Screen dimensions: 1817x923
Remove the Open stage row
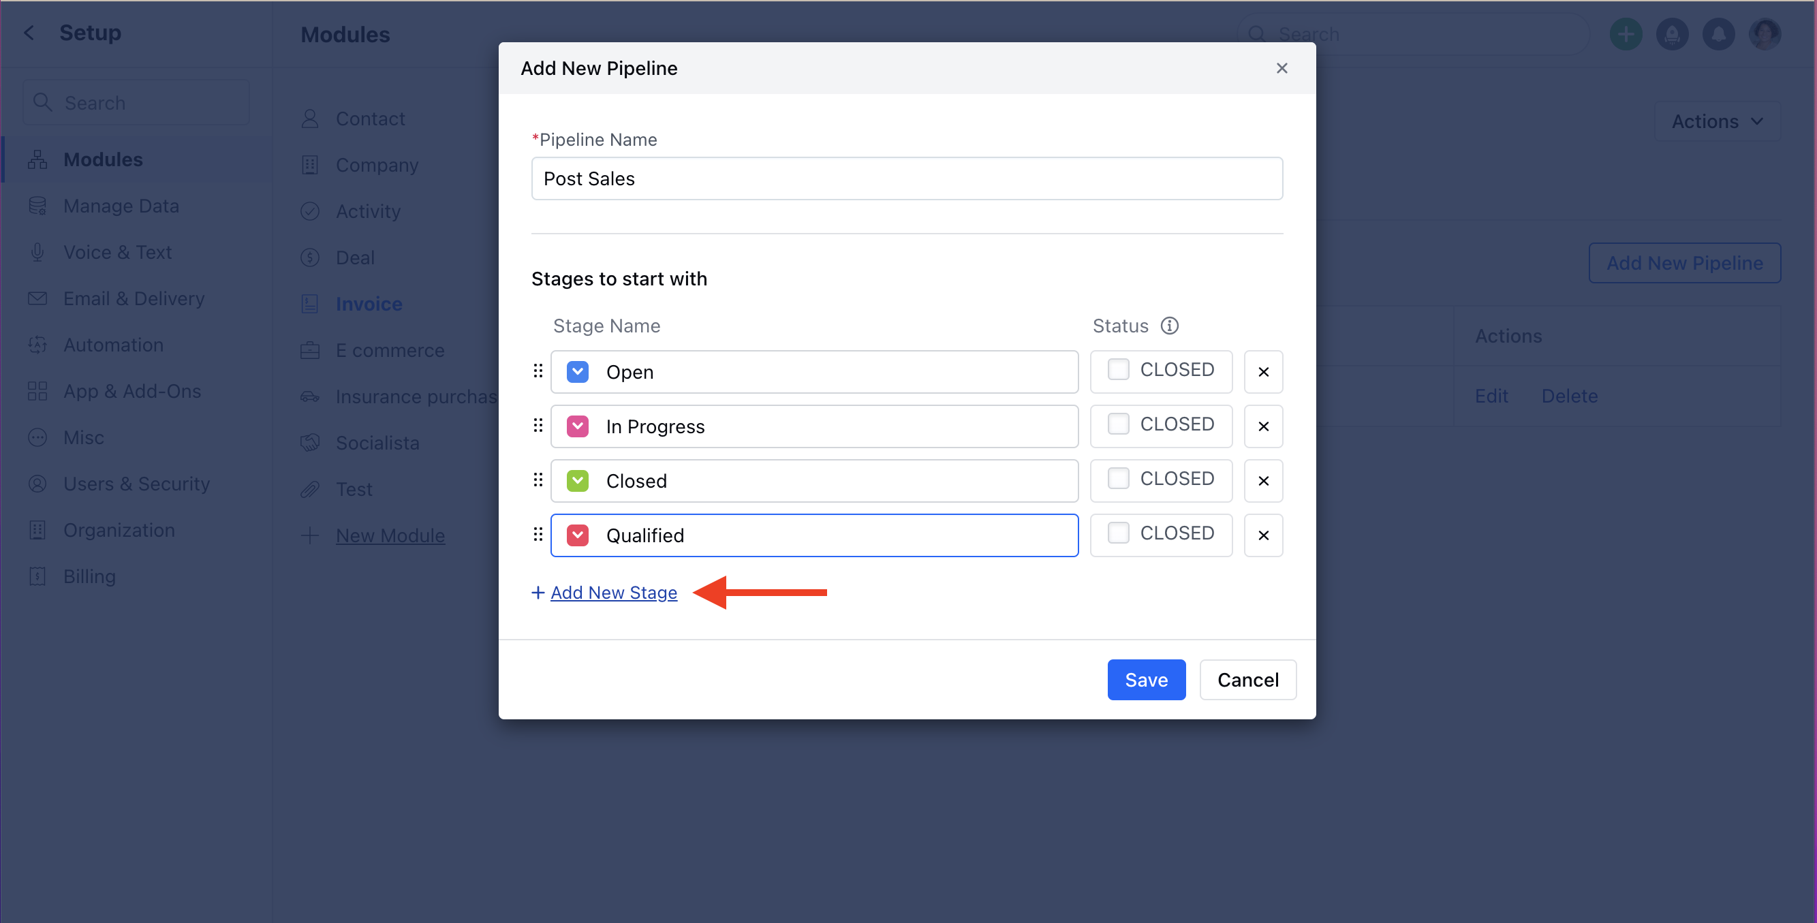[x=1262, y=372]
